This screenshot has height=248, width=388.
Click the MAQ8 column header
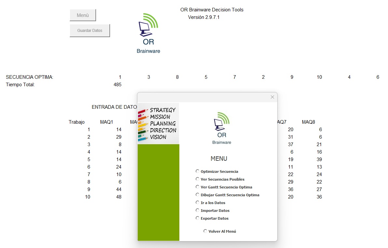pos(308,122)
